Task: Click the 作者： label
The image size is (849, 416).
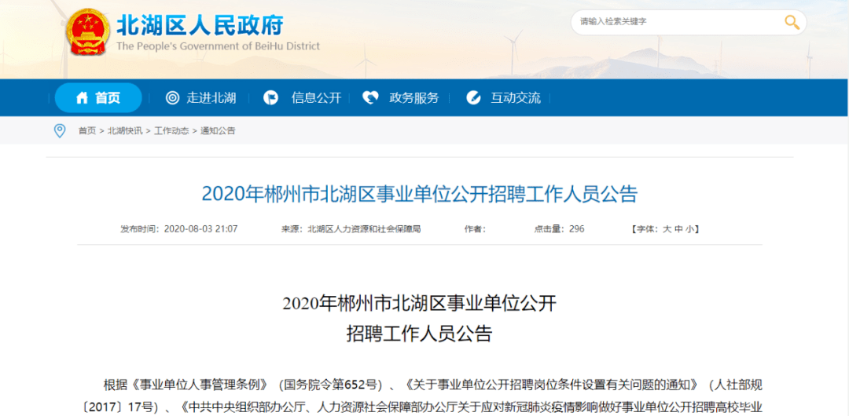Action: (x=476, y=229)
